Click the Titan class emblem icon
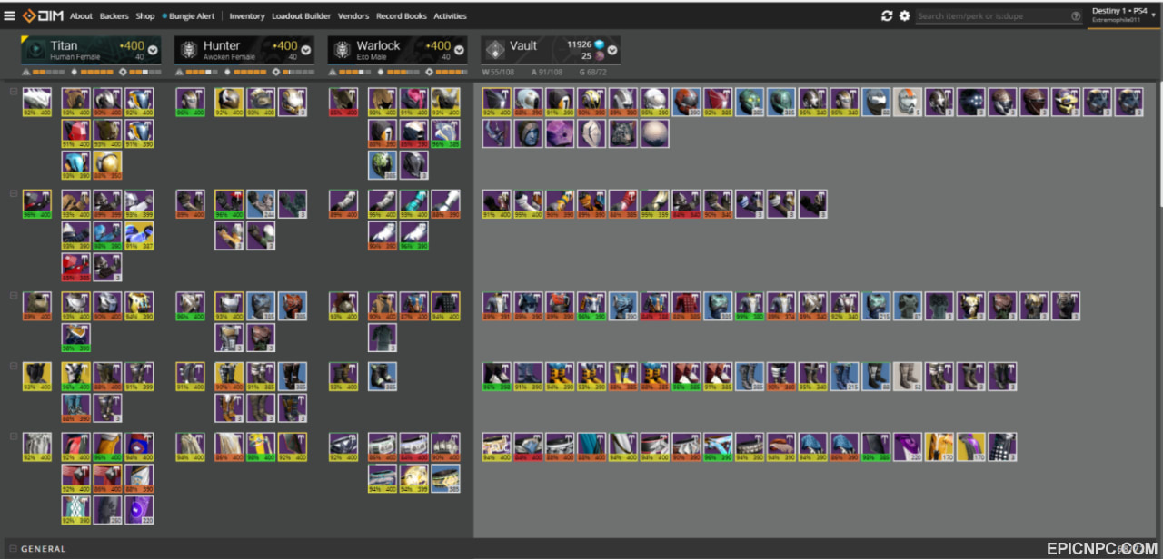The width and height of the screenshot is (1163, 559). pyautogui.click(x=35, y=51)
